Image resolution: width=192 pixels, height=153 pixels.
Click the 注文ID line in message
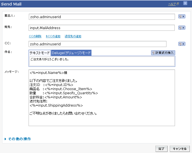click(51, 85)
